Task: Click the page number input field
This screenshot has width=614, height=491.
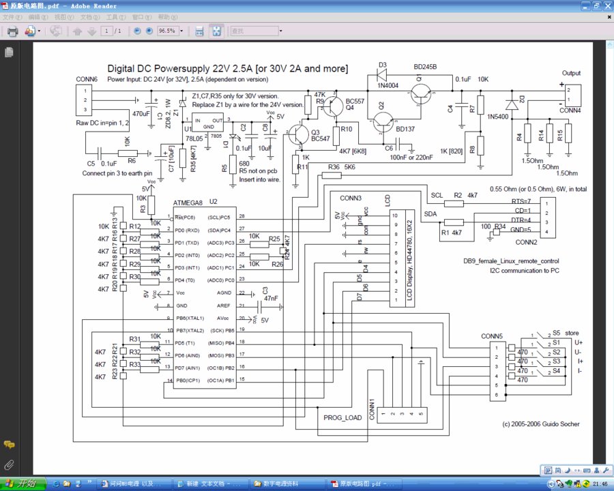Action: point(106,31)
